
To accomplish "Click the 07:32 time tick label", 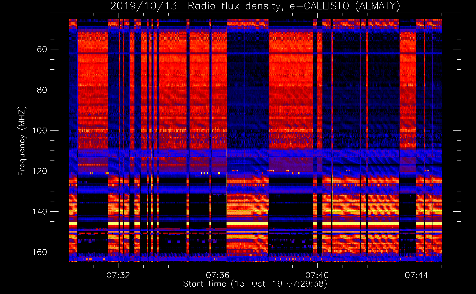I will click(118, 275).
